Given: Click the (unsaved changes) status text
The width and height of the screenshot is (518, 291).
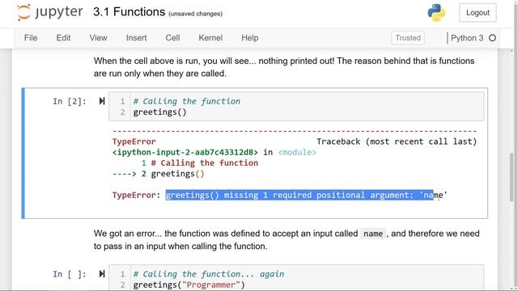Looking at the screenshot, I should [x=196, y=14].
